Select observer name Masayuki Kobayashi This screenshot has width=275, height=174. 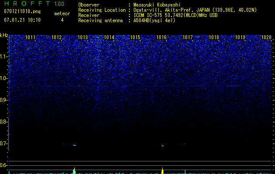[157, 5]
